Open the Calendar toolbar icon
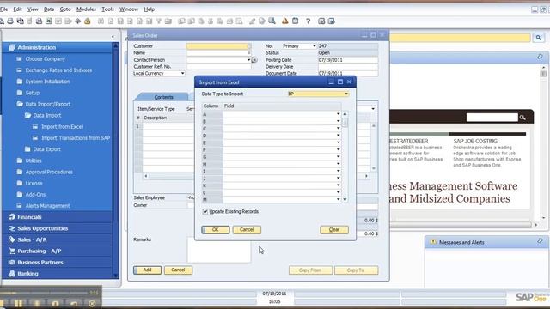The width and height of the screenshot is (550, 309). click(296, 21)
